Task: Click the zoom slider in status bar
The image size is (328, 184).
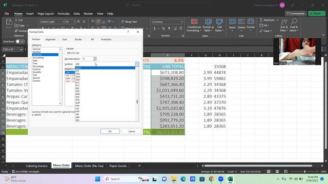Action: click(304, 172)
